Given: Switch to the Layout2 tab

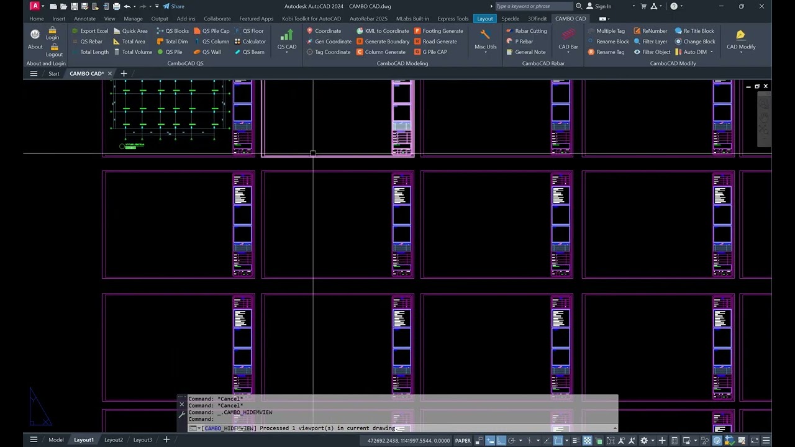Looking at the screenshot, I should (x=113, y=440).
